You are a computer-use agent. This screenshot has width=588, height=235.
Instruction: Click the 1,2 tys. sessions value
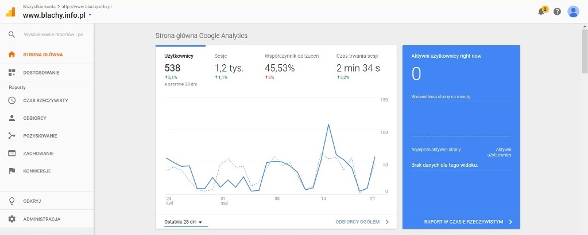(x=229, y=68)
